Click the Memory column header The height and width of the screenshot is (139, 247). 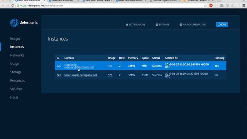click(133, 58)
